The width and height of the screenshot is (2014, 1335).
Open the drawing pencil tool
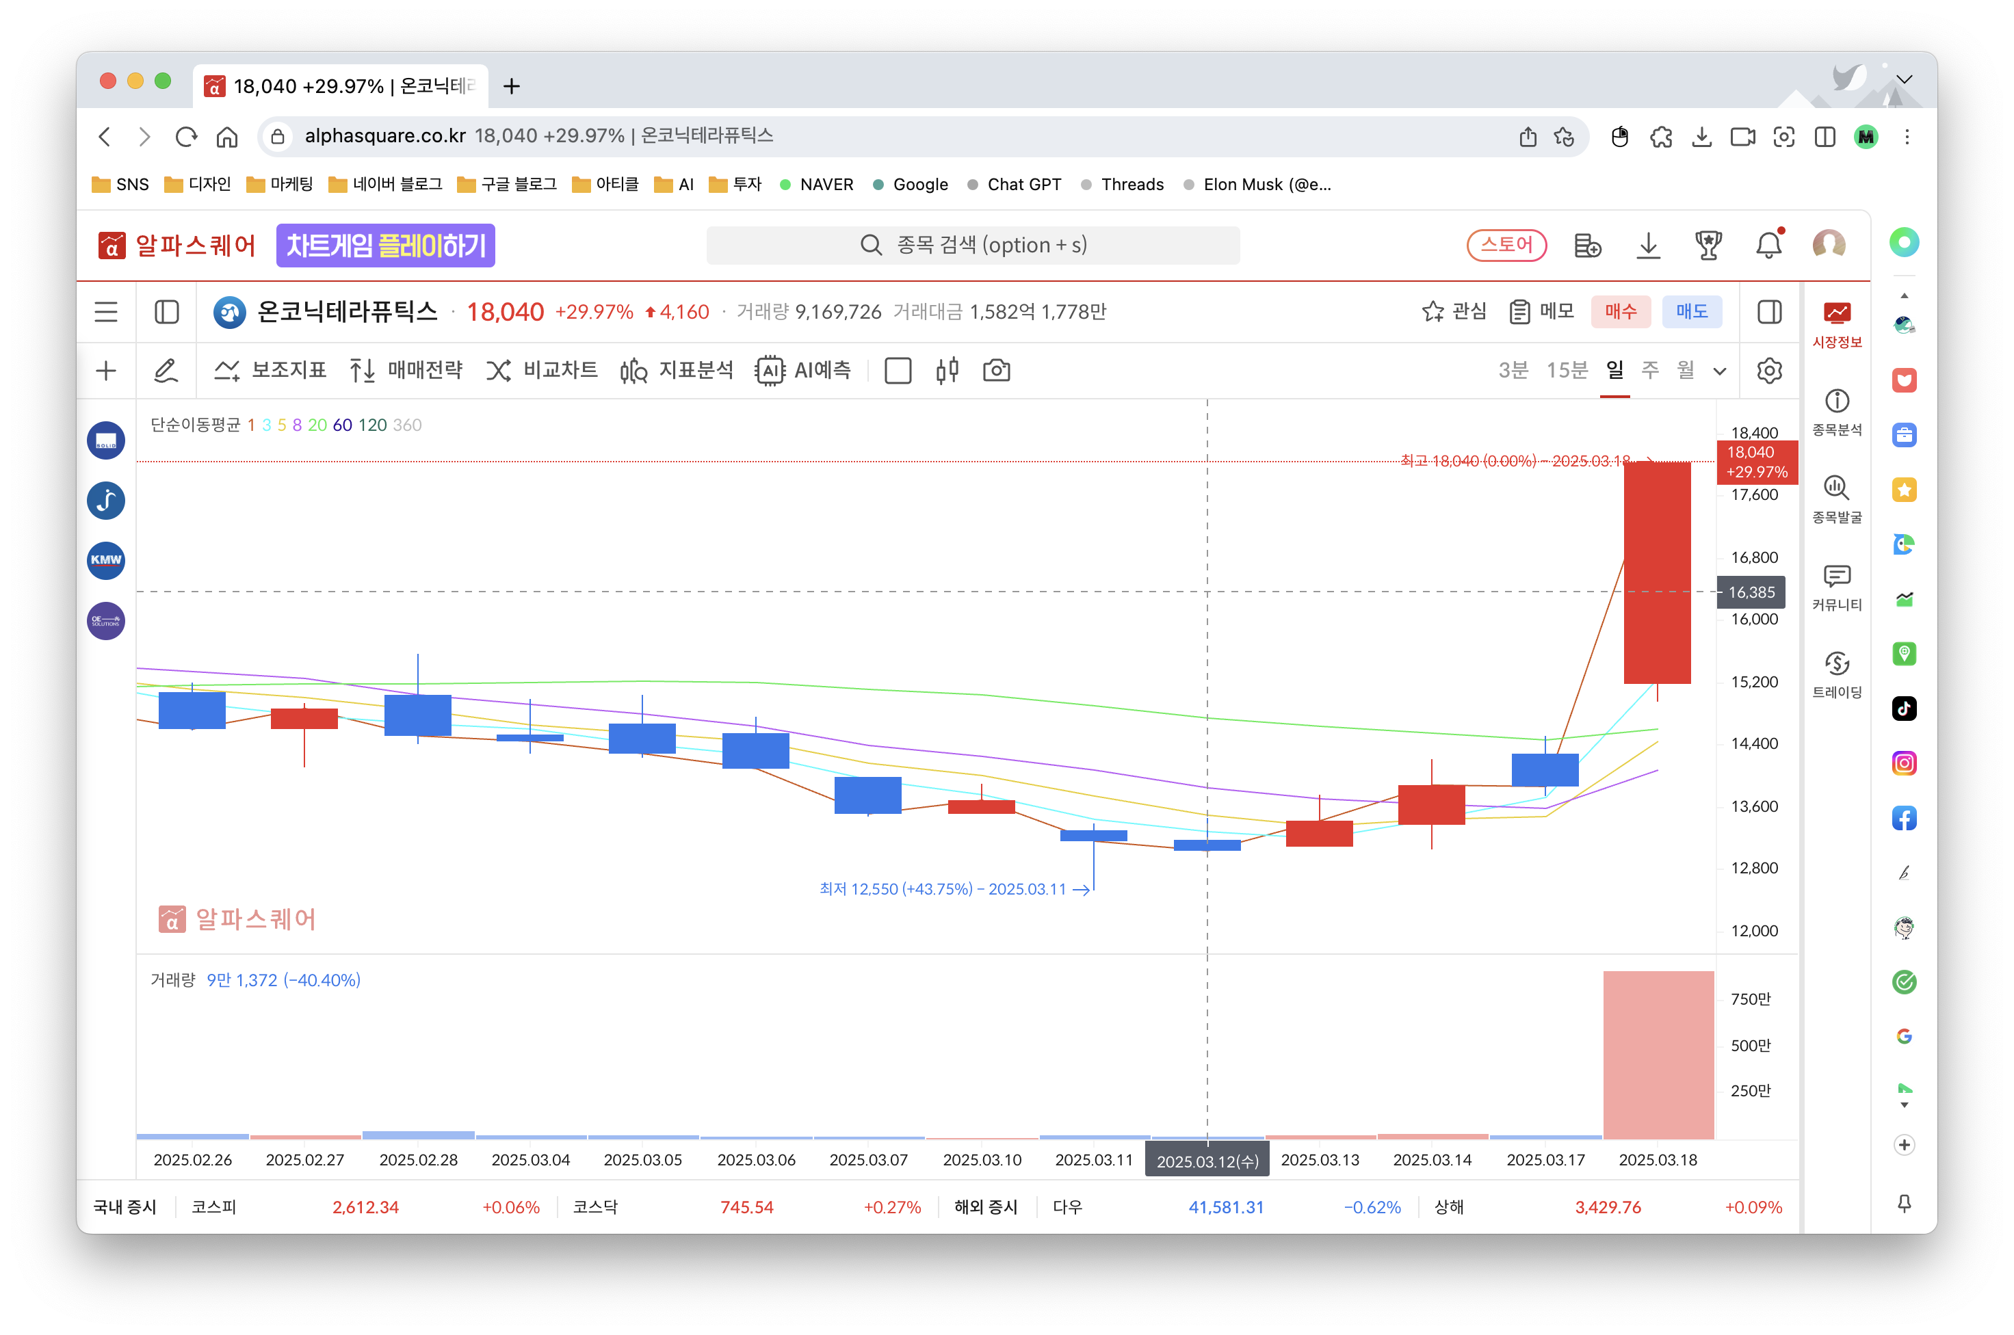[166, 371]
